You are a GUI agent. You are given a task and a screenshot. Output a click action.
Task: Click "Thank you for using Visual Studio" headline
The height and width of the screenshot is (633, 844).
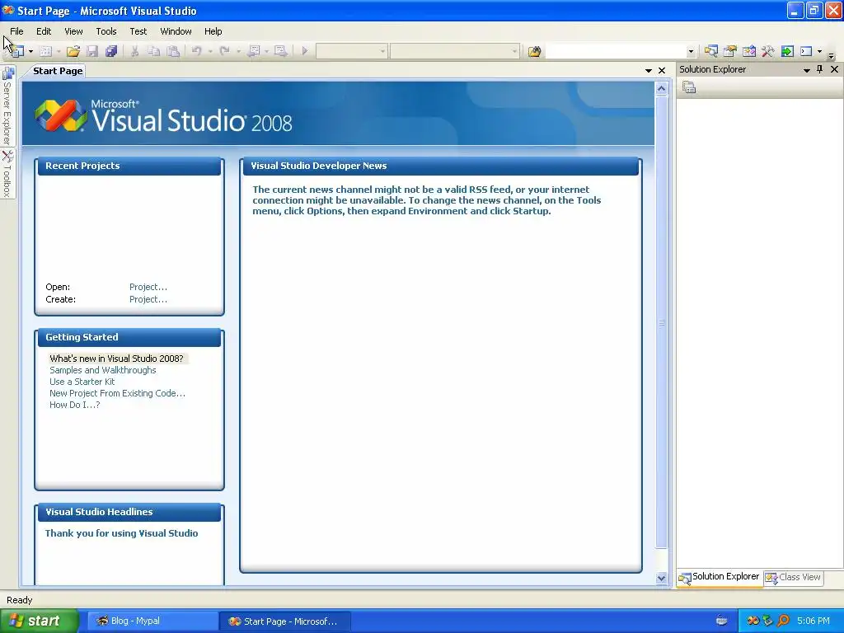pyautogui.click(x=122, y=533)
